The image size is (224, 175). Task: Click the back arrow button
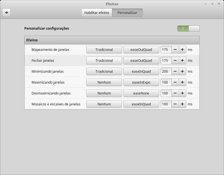(x=6, y=13)
